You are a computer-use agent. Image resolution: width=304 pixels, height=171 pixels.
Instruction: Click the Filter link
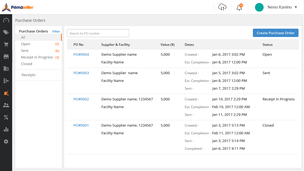[x=56, y=31]
